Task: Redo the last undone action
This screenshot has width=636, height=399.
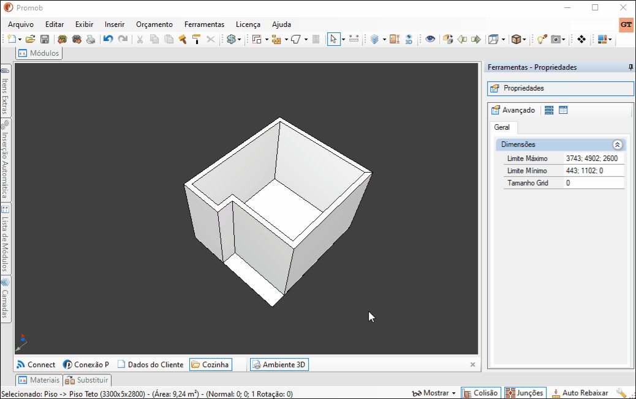Action: [x=123, y=39]
